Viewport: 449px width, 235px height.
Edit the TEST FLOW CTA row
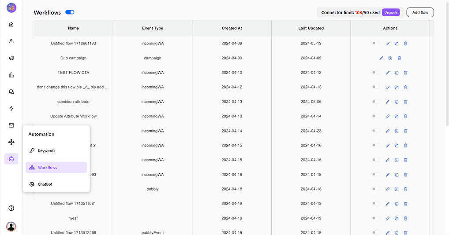pos(387,73)
